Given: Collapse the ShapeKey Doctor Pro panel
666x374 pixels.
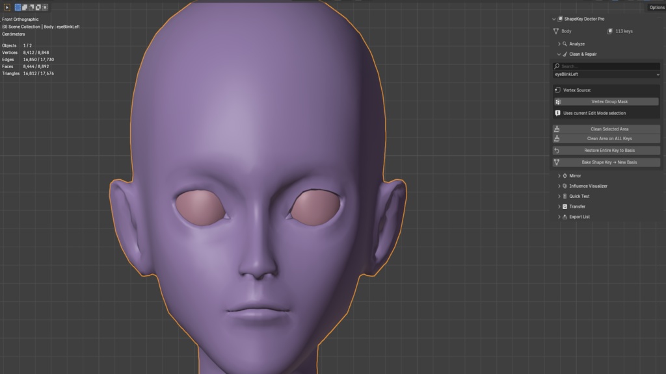Looking at the screenshot, I should (554, 19).
